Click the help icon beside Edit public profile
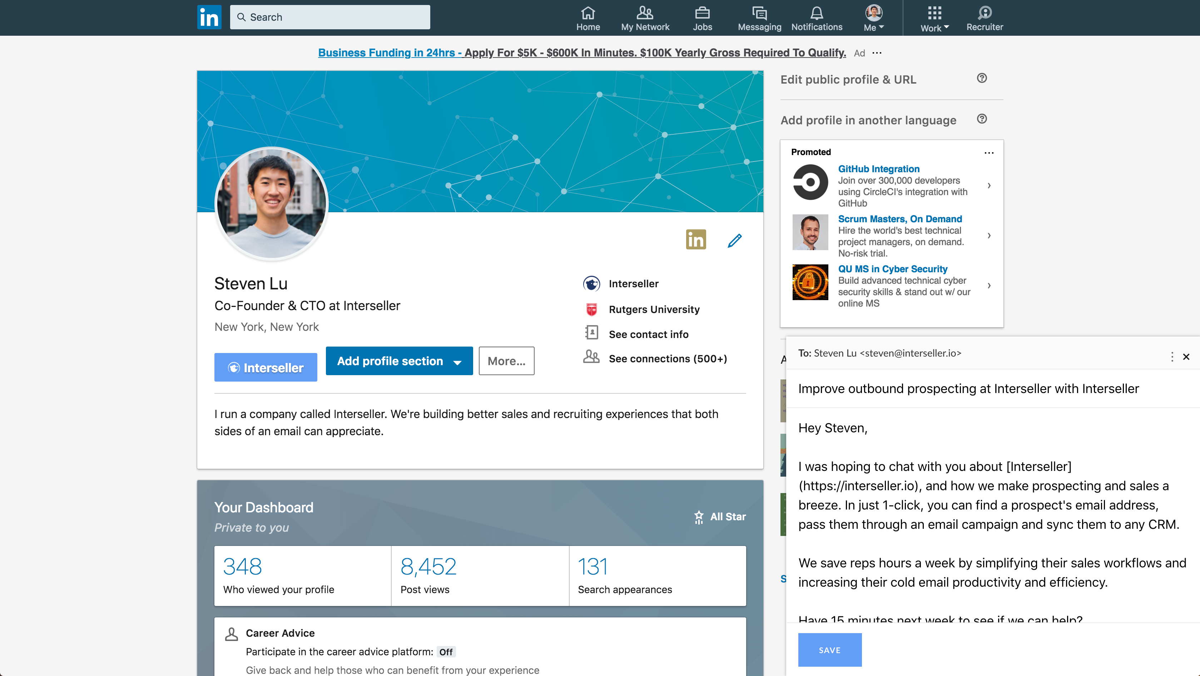1200x676 pixels. point(982,78)
